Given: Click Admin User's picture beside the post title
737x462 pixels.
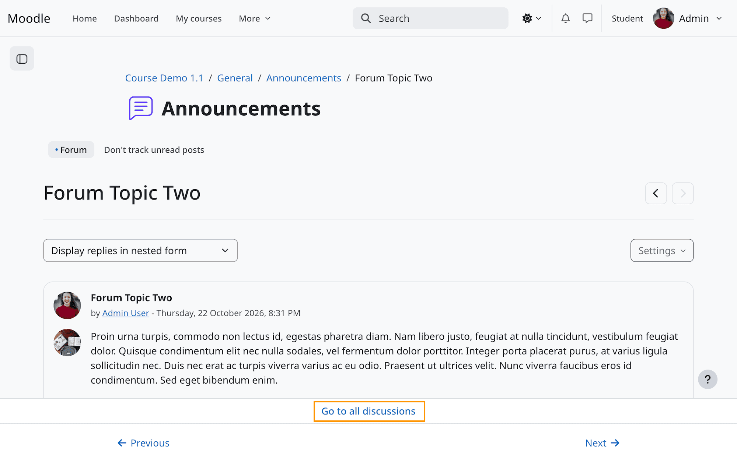Looking at the screenshot, I should tap(67, 306).
